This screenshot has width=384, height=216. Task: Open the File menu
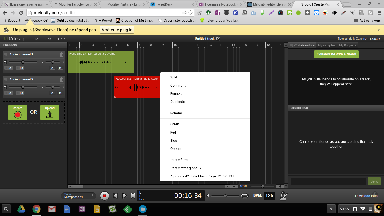pyautogui.click(x=35, y=39)
